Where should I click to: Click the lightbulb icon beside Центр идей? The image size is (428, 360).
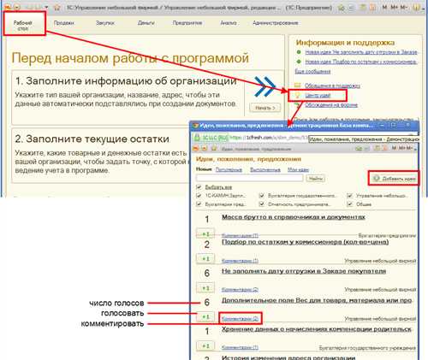[x=297, y=95]
